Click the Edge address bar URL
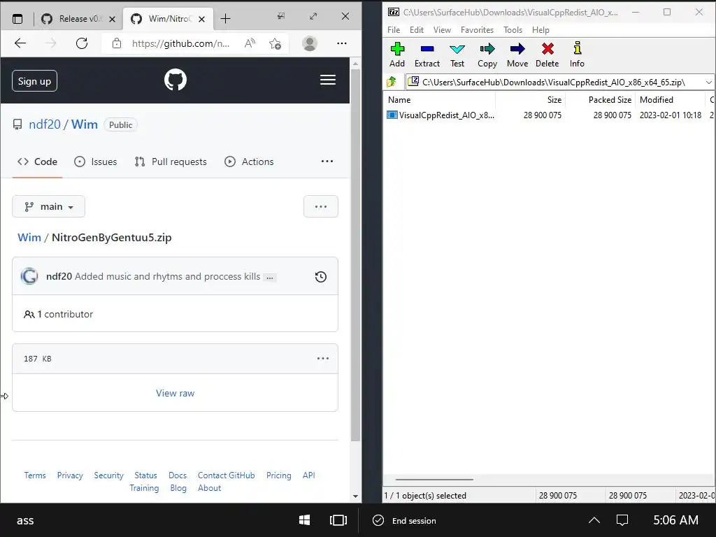716x537 pixels. click(x=180, y=43)
